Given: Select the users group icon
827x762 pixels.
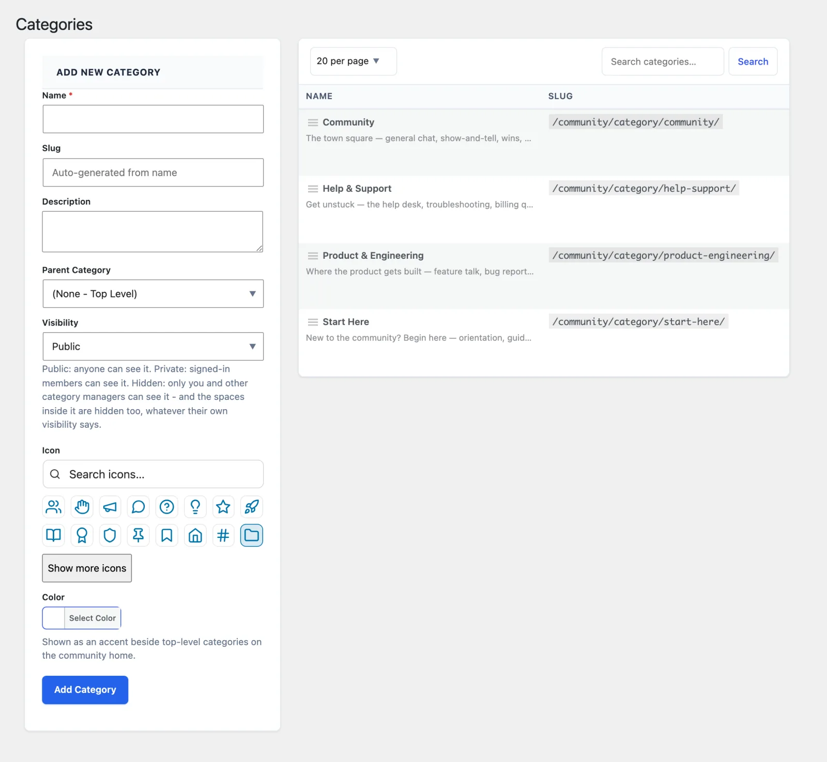Looking at the screenshot, I should click(x=53, y=507).
